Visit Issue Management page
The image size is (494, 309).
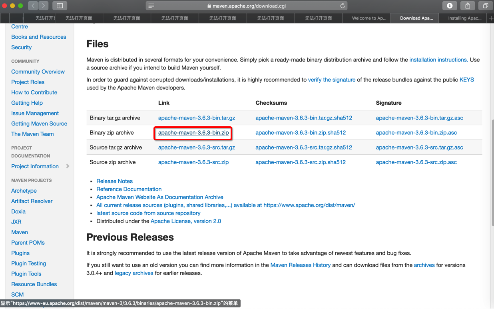pyautogui.click(x=35, y=113)
